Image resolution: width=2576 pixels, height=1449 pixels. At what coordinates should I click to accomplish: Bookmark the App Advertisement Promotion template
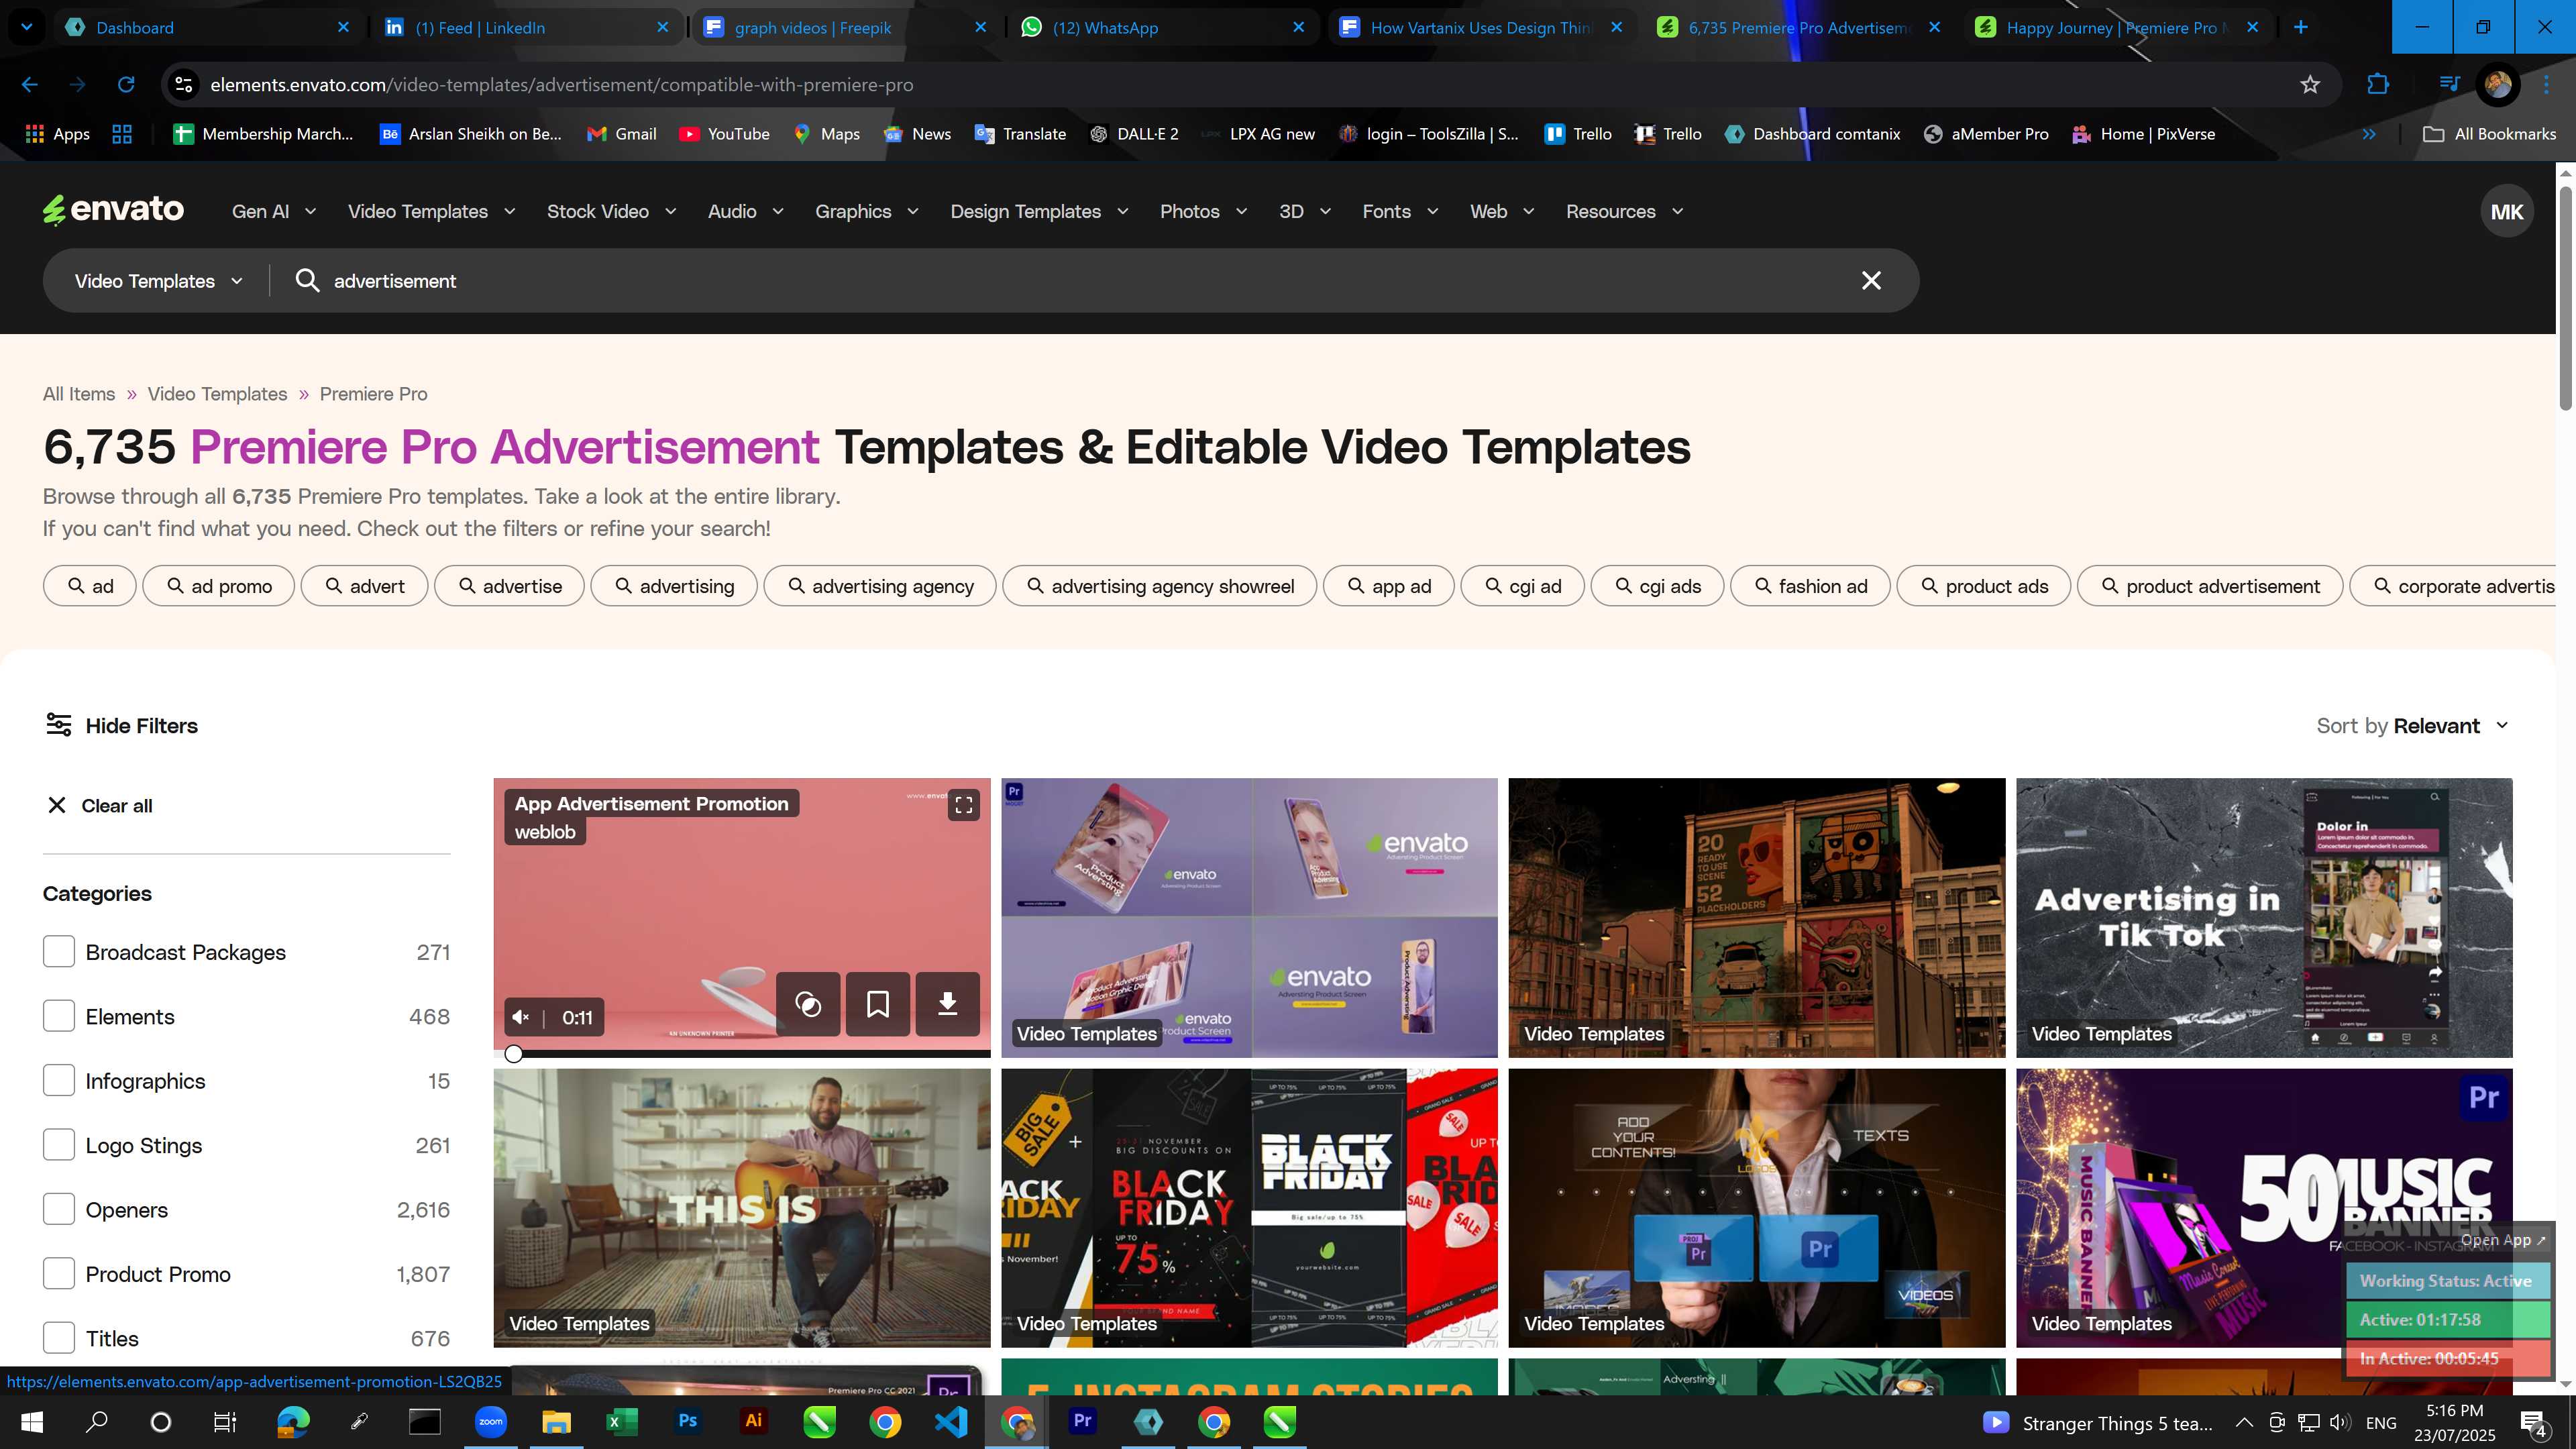pos(877,1003)
